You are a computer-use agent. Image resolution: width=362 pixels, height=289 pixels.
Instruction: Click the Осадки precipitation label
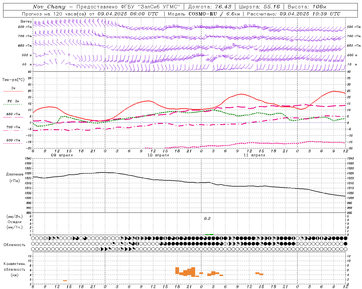coord(15,222)
